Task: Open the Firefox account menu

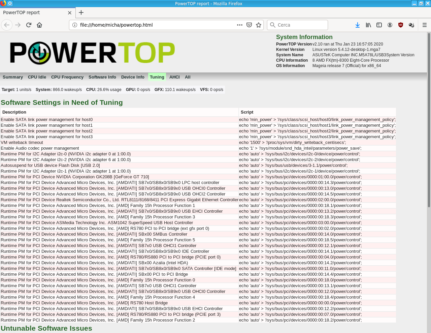Action: point(390,25)
